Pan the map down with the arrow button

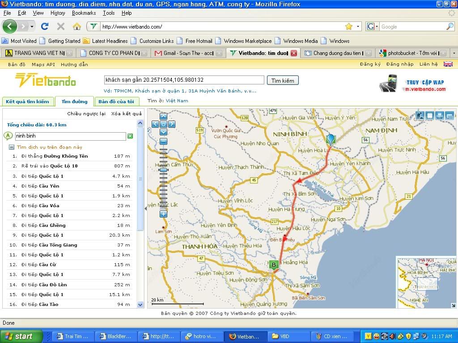coord(163,132)
